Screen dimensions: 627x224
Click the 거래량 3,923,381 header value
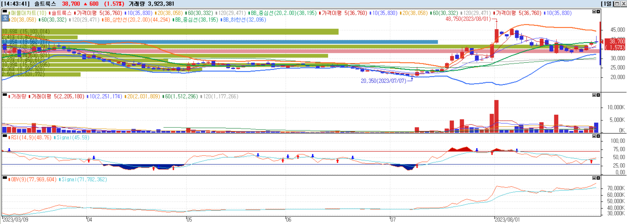click(x=151, y=4)
